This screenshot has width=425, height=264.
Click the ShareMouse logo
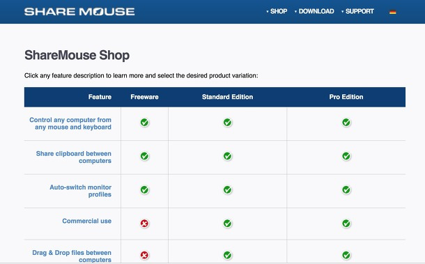point(79,12)
